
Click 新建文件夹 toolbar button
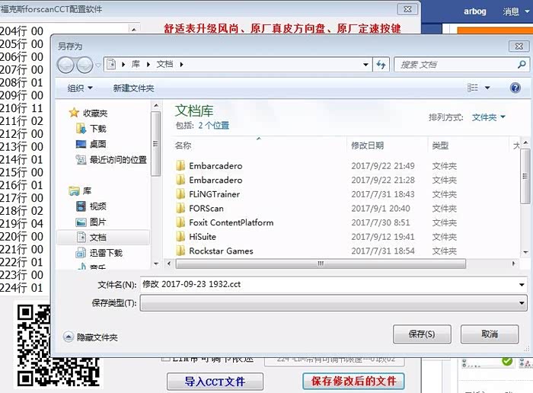tap(133, 88)
